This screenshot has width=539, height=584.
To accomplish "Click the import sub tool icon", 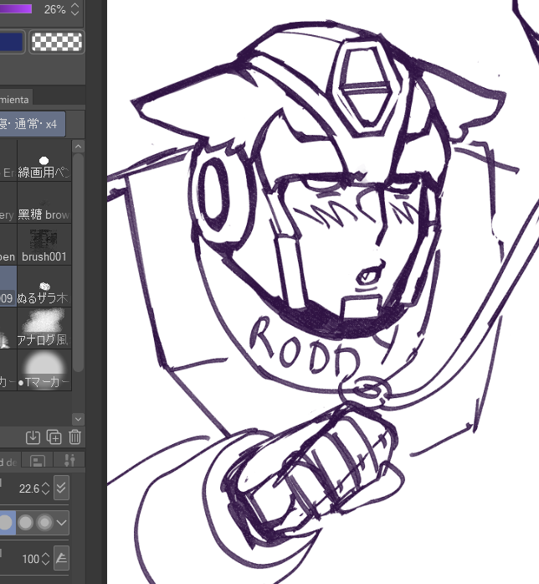I will point(33,437).
